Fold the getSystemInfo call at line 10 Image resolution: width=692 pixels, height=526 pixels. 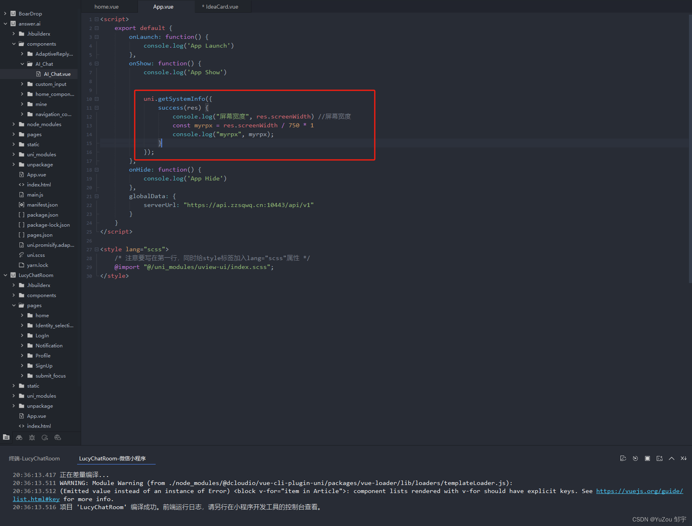pos(97,99)
